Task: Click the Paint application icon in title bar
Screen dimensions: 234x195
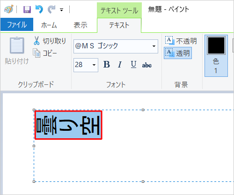Action: pos(9,9)
